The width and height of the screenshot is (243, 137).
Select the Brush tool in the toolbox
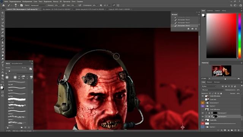click(3, 39)
